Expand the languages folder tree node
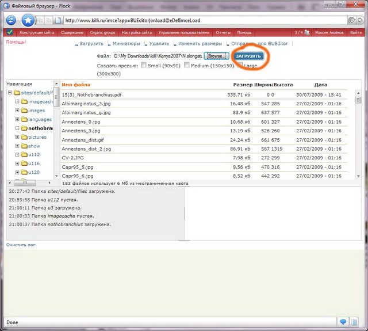This screenshot has width=368, height=331. [17, 119]
